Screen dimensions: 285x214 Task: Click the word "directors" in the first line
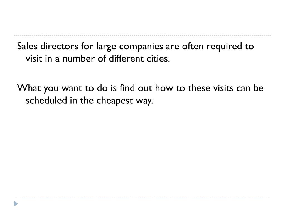[x=59, y=46]
